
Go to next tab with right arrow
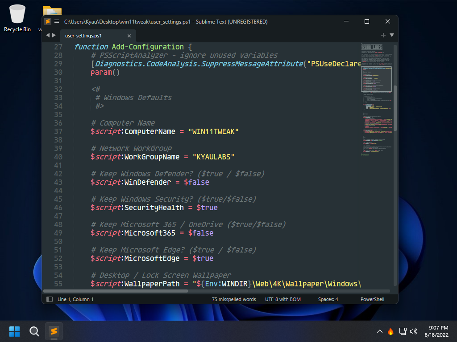click(x=54, y=35)
